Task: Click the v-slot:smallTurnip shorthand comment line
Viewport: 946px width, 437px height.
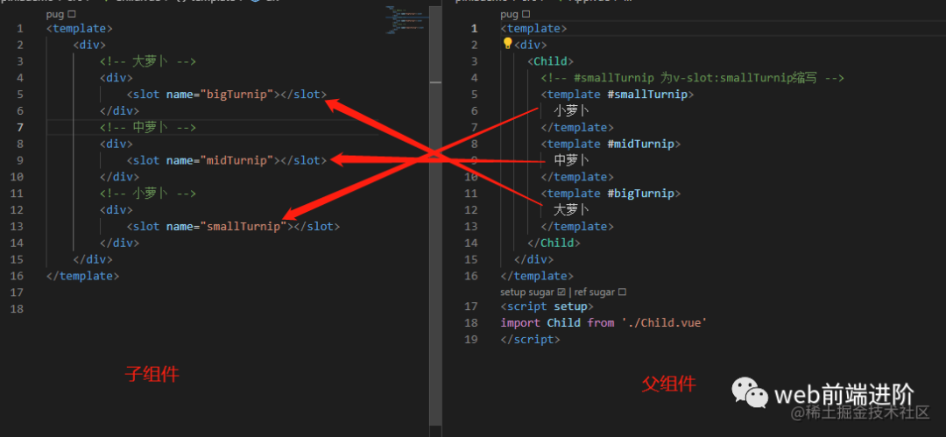Action: click(x=692, y=78)
